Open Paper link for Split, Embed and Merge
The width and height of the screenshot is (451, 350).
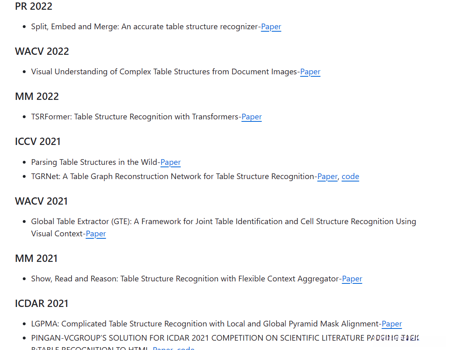(x=271, y=27)
